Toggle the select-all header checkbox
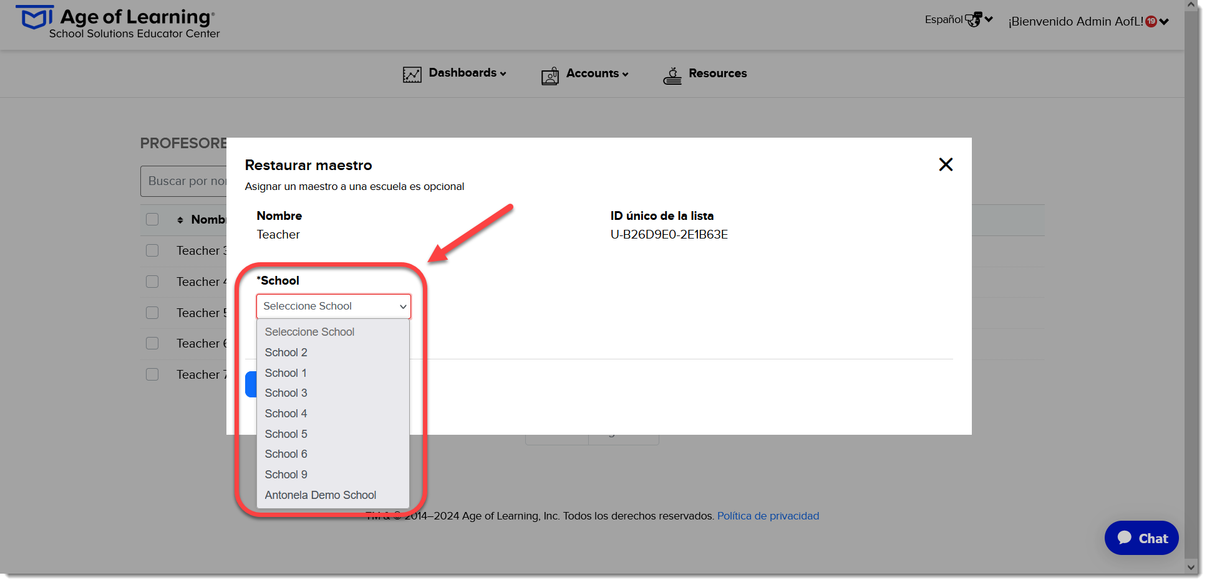 tap(152, 219)
